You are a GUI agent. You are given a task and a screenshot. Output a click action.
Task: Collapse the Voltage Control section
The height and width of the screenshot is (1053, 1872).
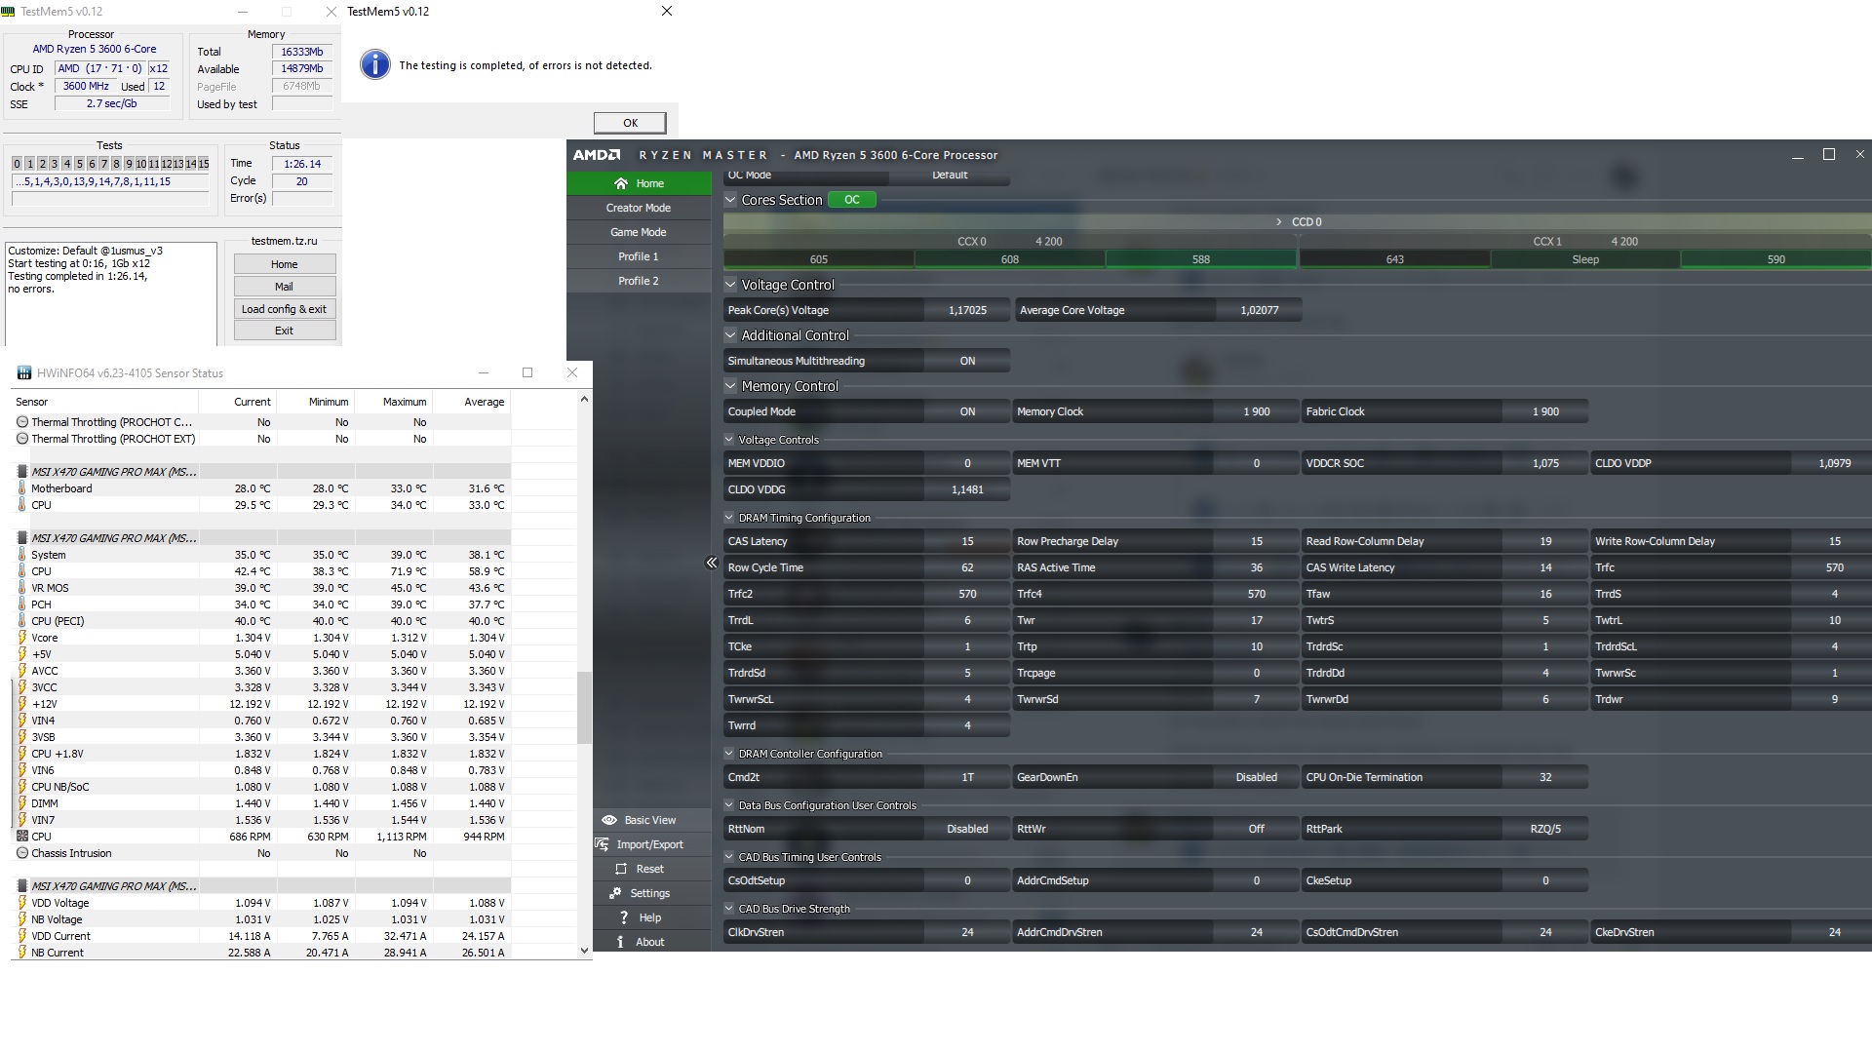(x=730, y=285)
